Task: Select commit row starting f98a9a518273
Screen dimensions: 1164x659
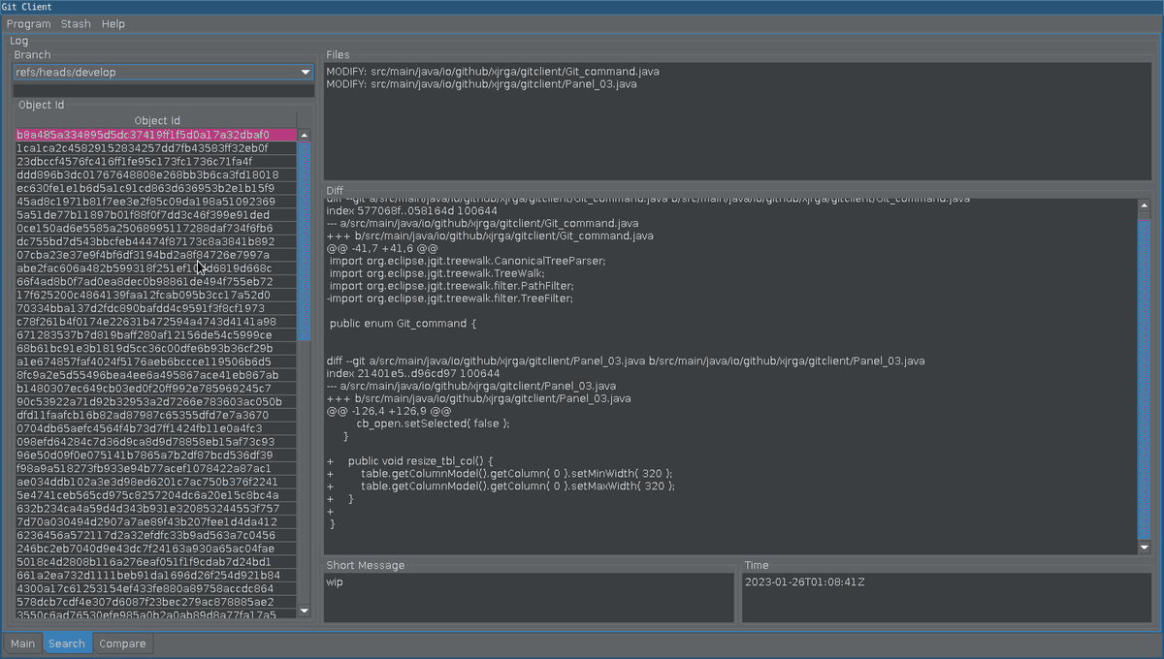Action: (156, 468)
